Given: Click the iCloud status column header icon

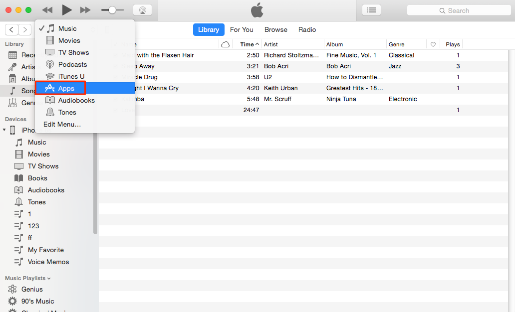Looking at the screenshot, I should (226, 44).
